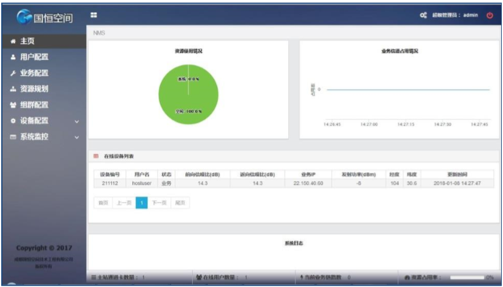Click the list icon beside 主站通道卡数量
Viewport: 503px width, 287px height.
94,277
